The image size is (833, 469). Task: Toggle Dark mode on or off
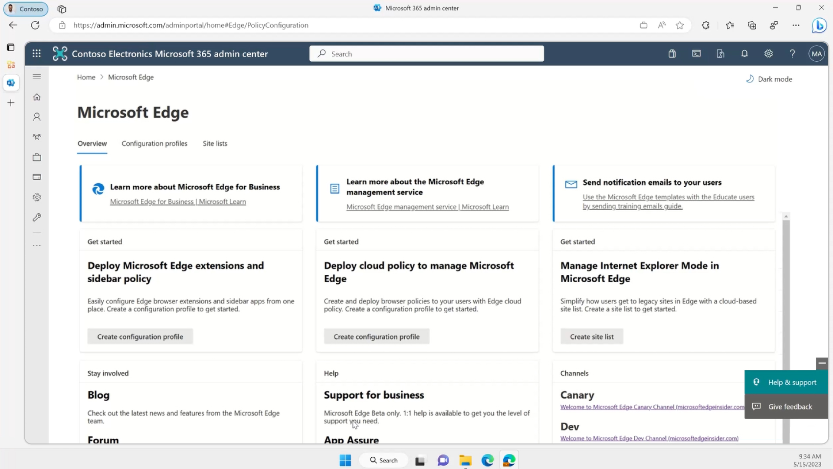(x=768, y=79)
